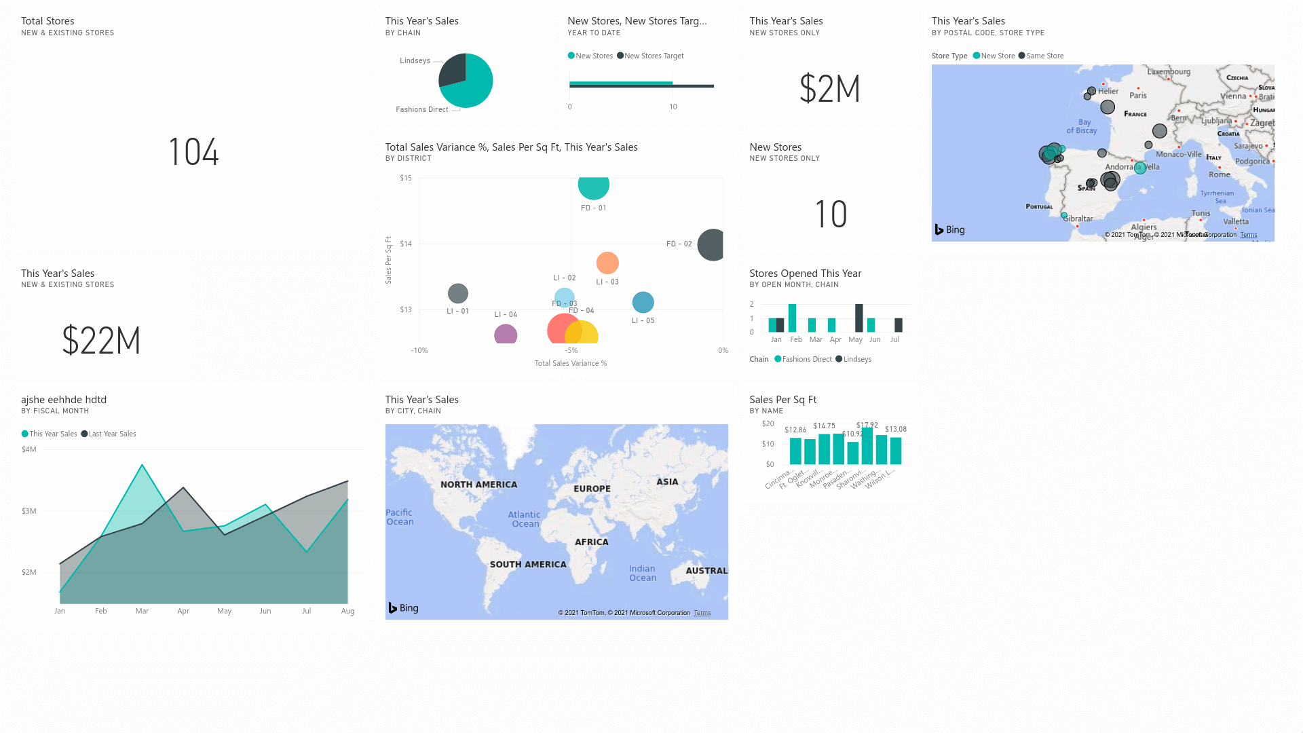This screenshot has width=1303, height=733.
Task: Toggle the New Stores Target legend item
Action: (649, 56)
